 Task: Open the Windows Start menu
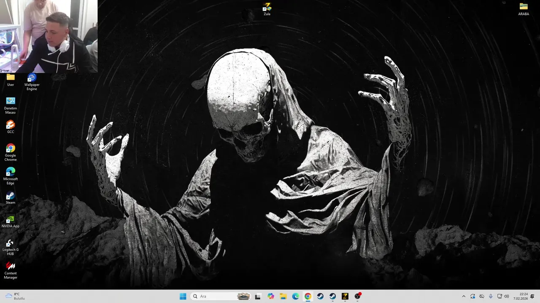[183, 296]
